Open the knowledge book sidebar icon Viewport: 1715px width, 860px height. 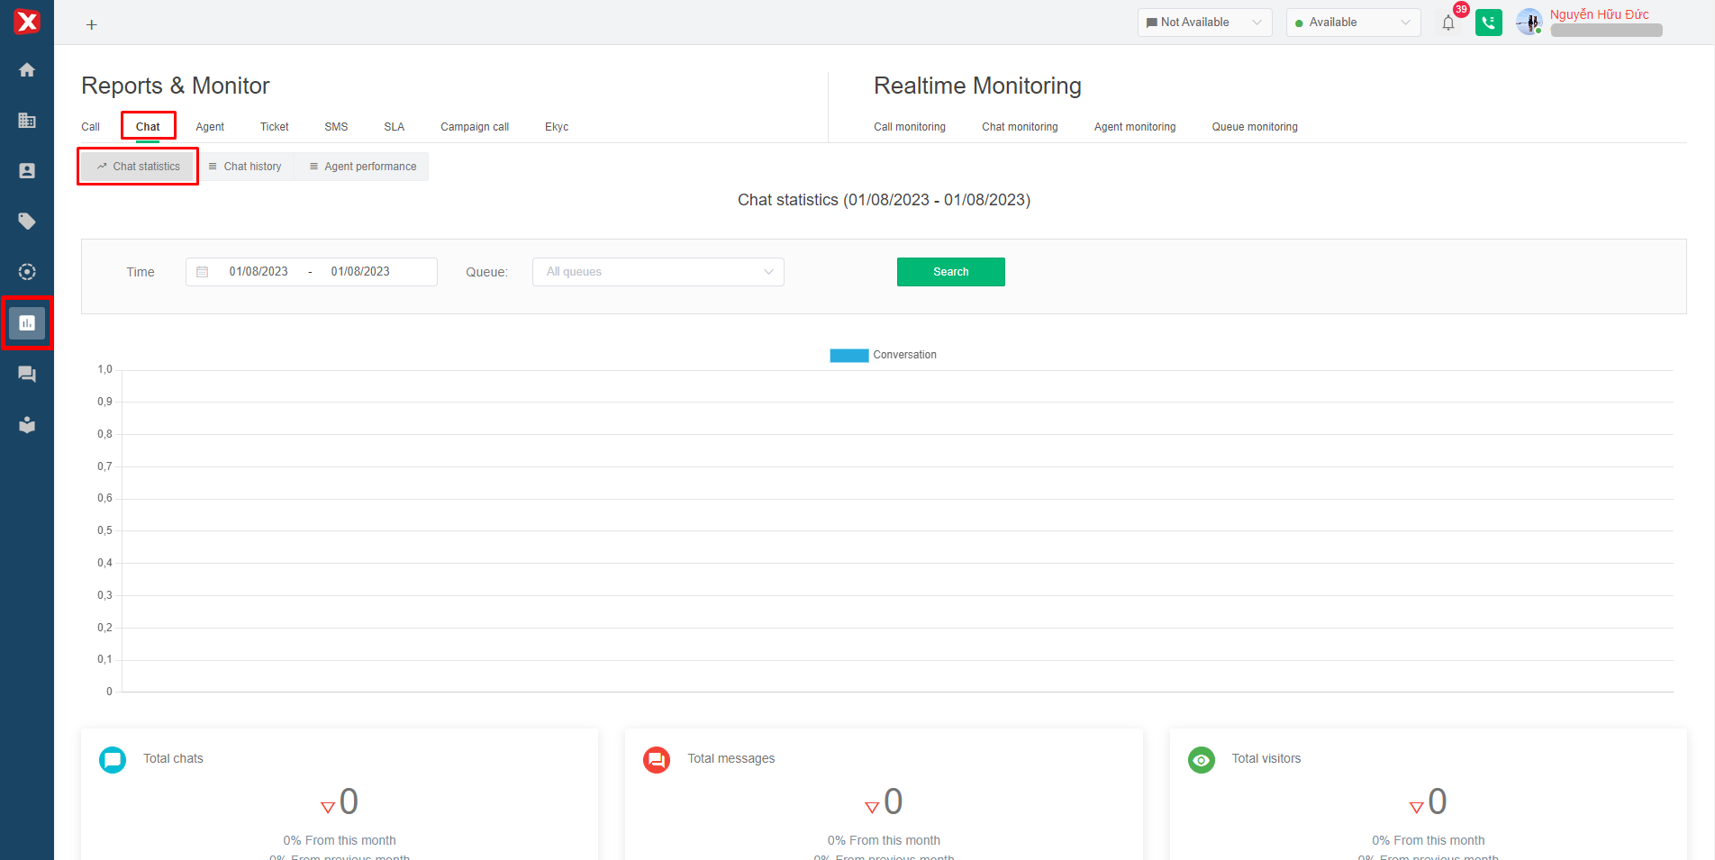[x=27, y=425]
